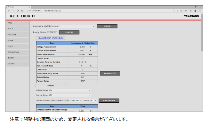The image size is (209, 124).
Task: Click Ready Status:STANDBY text
Action: (45, 33)
